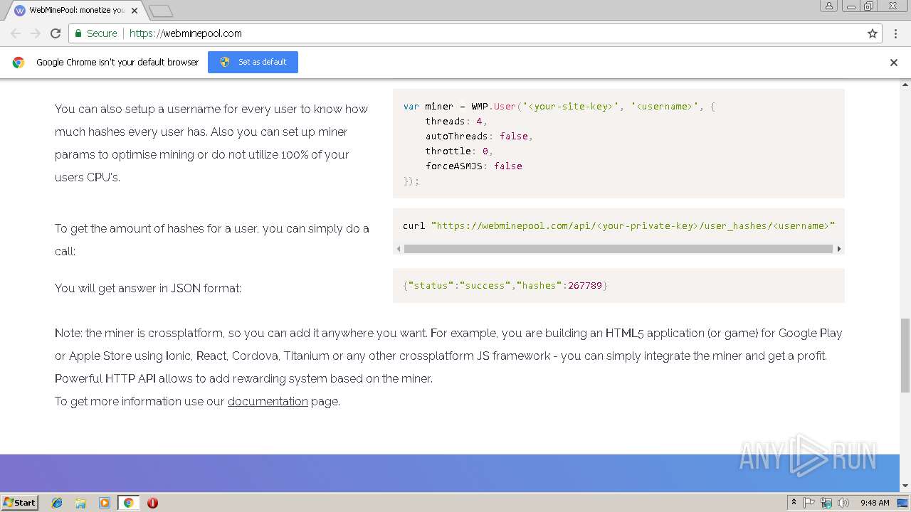Click the 'forceASMJS: false' code line
Image resolution: width=911 pixels, height=512 pixels.
click(x=473, y=166)
